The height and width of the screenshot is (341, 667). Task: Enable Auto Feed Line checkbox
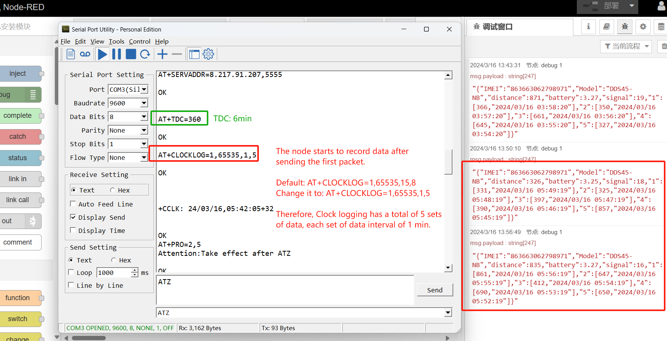click(73, 204)
